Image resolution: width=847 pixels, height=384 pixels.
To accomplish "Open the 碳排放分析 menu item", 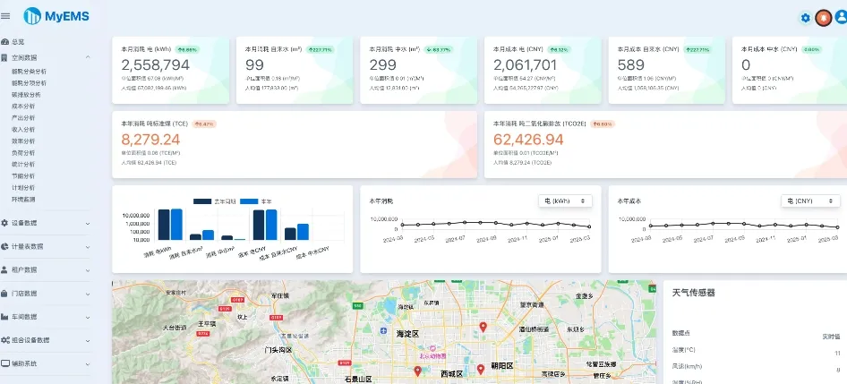I will [x=26, y=95].
